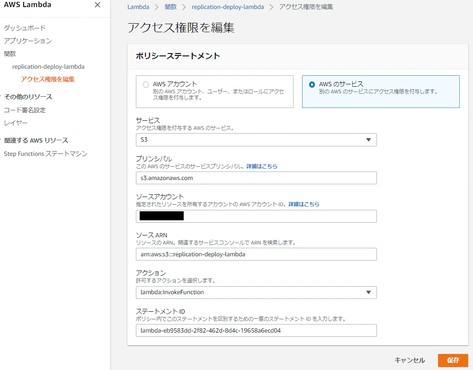Collapse 関連する AWS リソース section
The height and width of the screenshot is (370, 473).
[x=36, y=140]
